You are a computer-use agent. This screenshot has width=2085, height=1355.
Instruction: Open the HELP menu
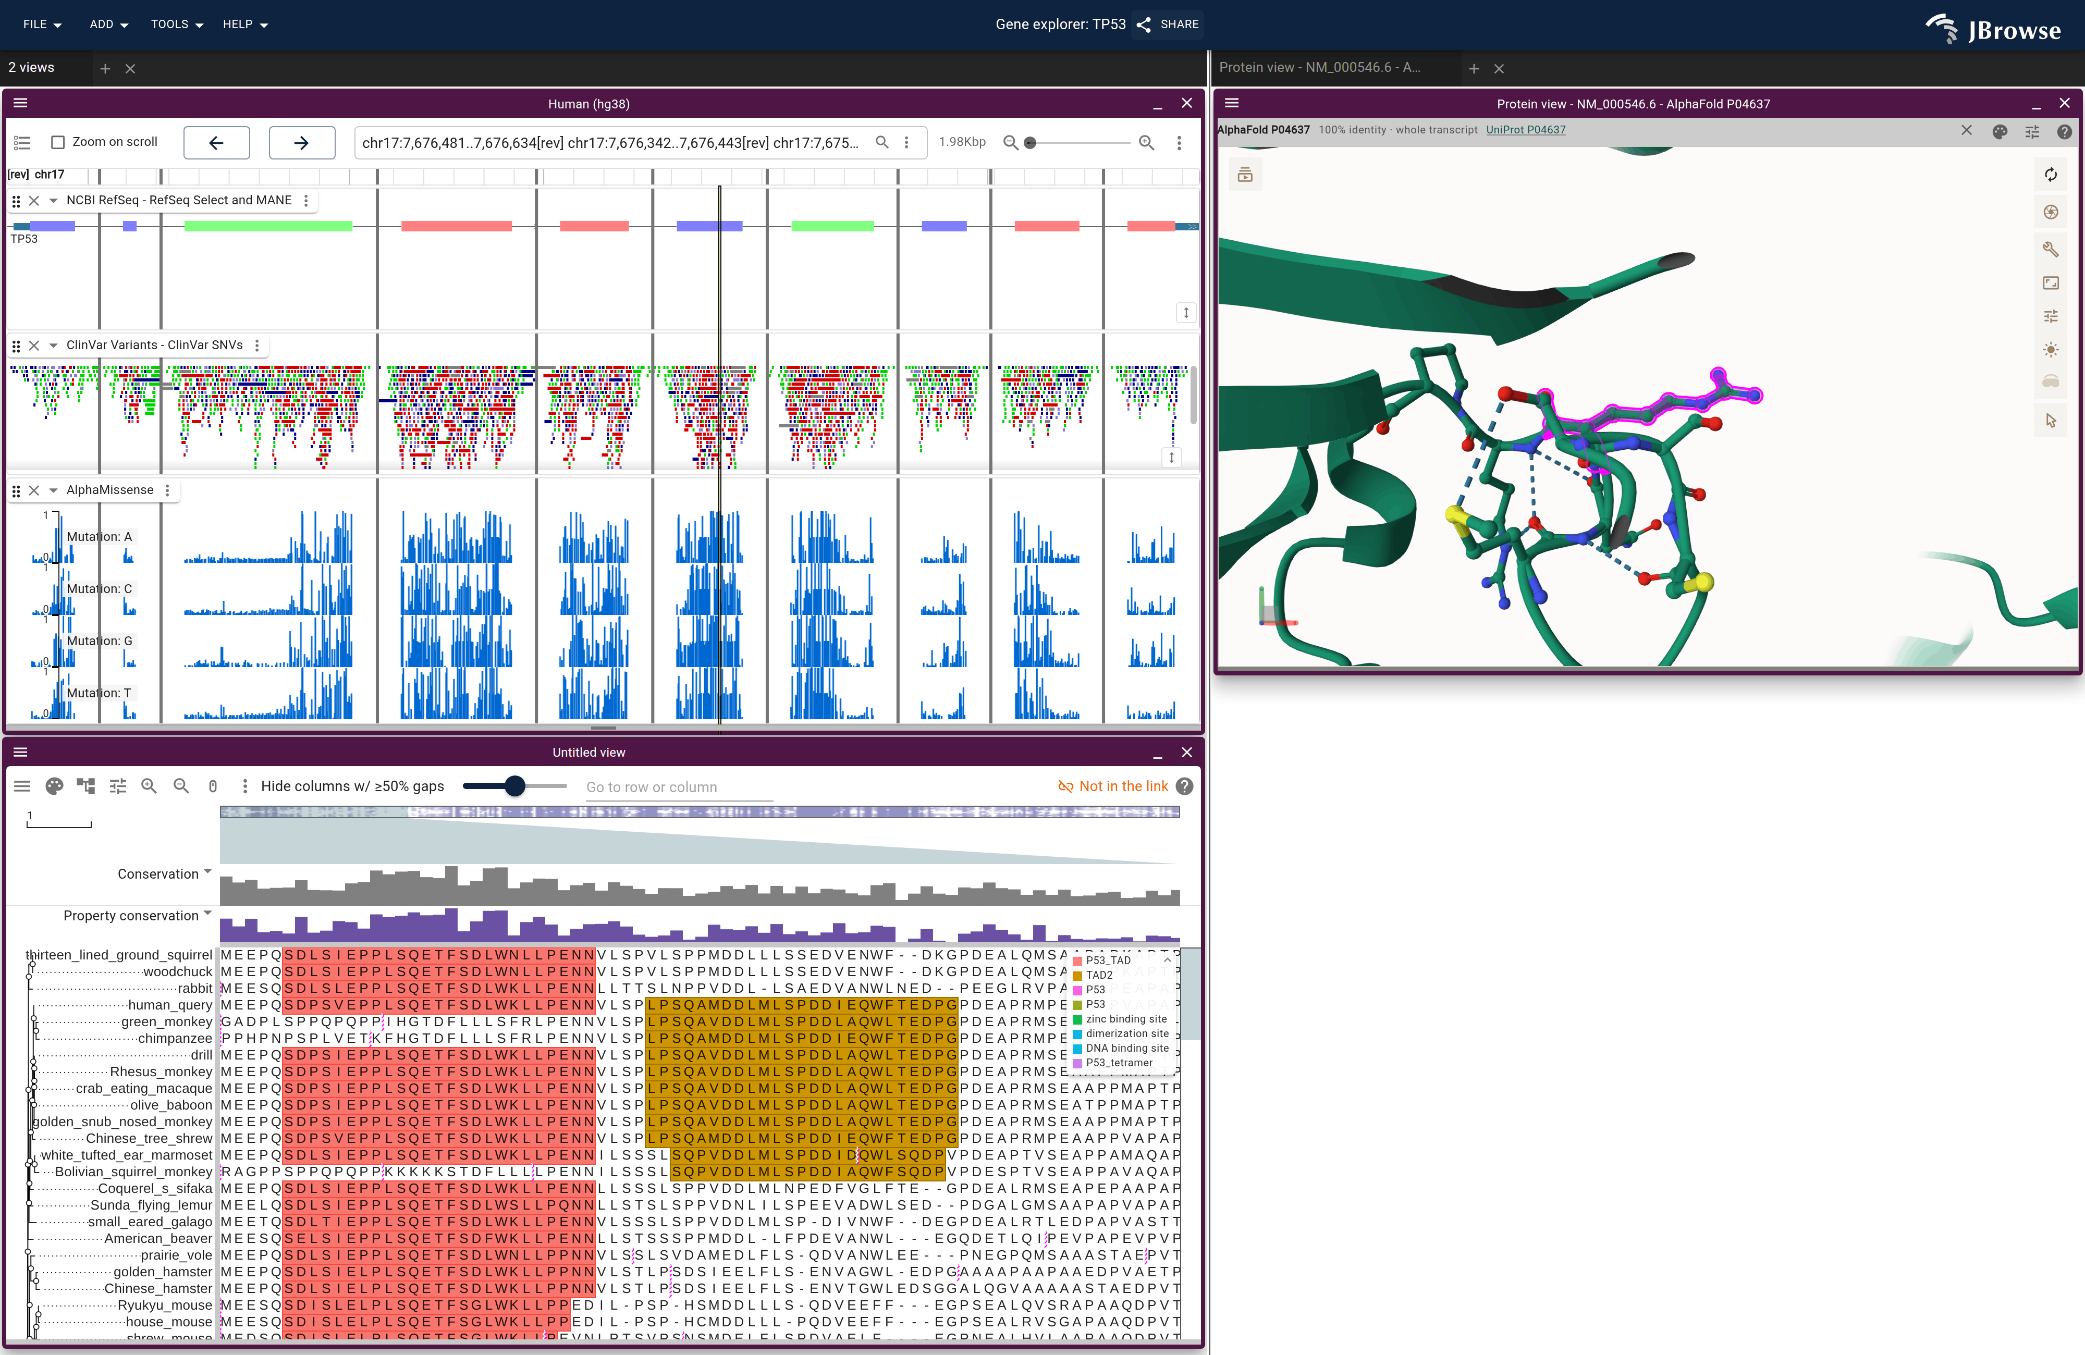[x=244, y=24]
